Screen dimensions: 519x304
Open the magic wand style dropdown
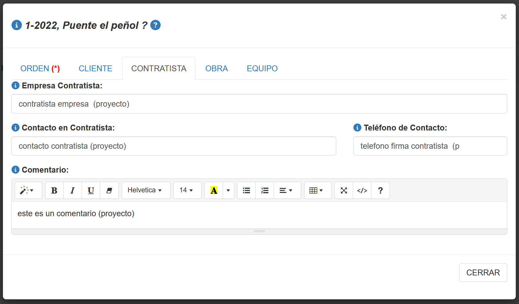pyautogui.click(x=28, y=190)
